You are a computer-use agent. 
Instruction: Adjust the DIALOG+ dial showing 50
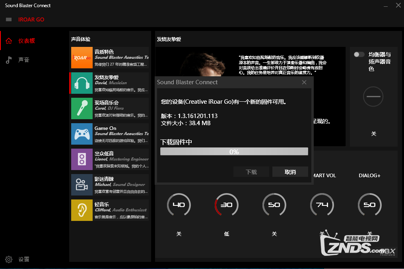(370, 205)
